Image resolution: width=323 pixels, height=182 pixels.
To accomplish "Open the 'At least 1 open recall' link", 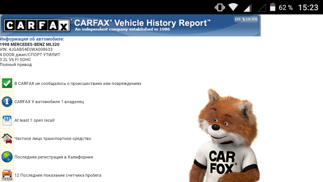I will [34, 120].
